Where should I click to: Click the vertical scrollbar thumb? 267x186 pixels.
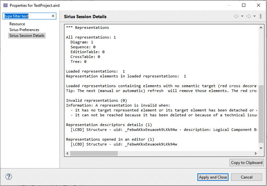[x=261, y=113]
